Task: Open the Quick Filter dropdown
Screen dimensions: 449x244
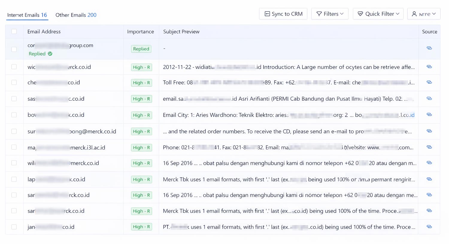Action: (378, 14)
